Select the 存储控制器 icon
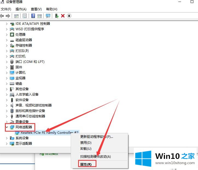The height and width of the screenshot is (170, 198). pos(12,45)
